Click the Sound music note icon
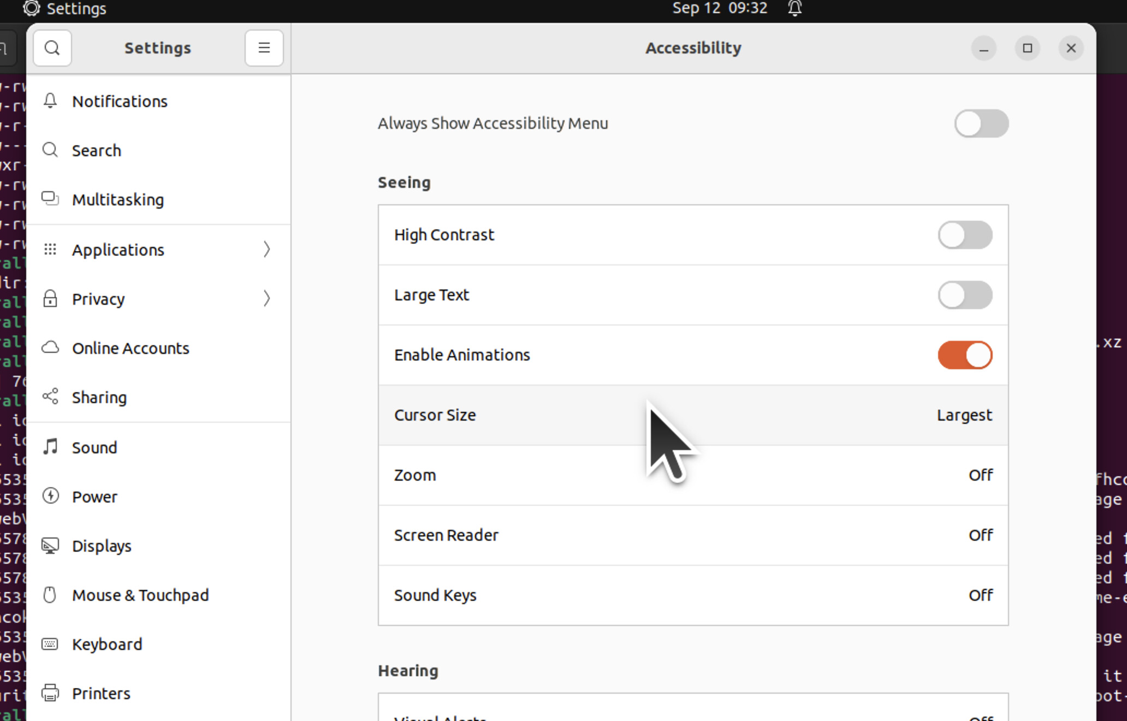1127x721 pixels. tap(50, 447)
